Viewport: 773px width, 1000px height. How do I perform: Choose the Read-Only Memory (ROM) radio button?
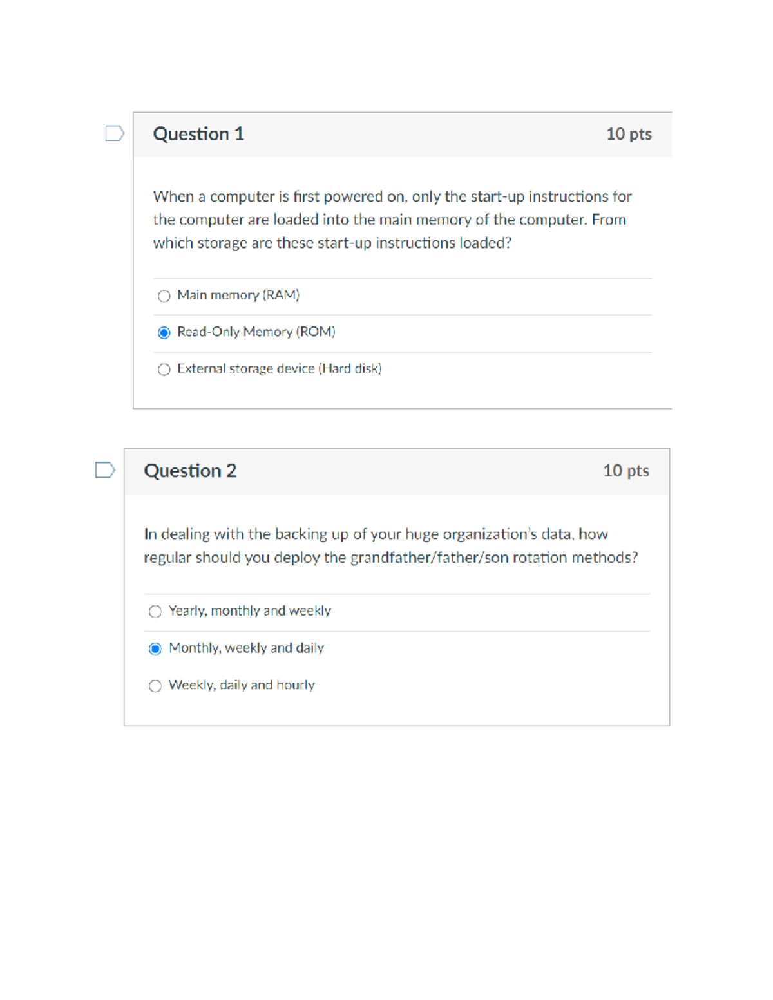pos(164,332)
